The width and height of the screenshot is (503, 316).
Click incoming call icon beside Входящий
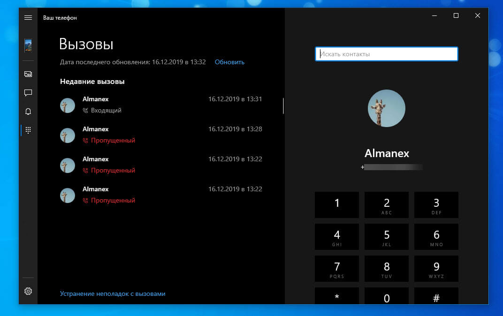85,111
